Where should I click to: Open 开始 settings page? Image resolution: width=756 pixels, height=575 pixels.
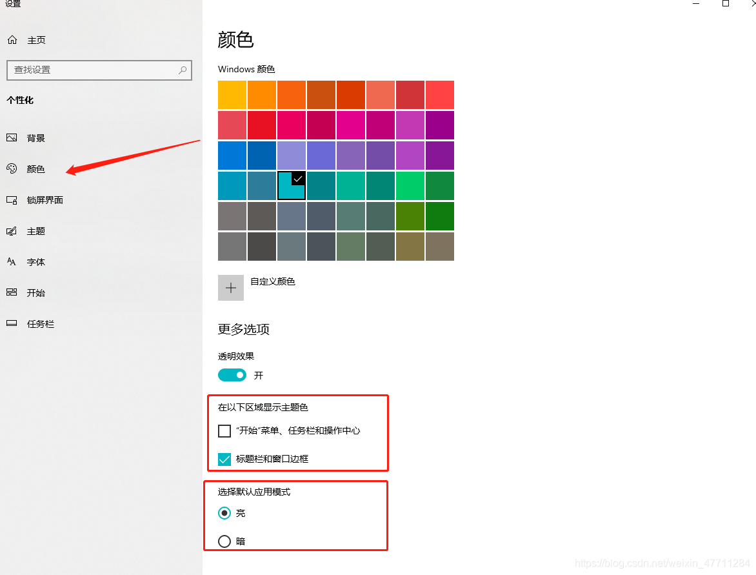(x=35, y=293)
